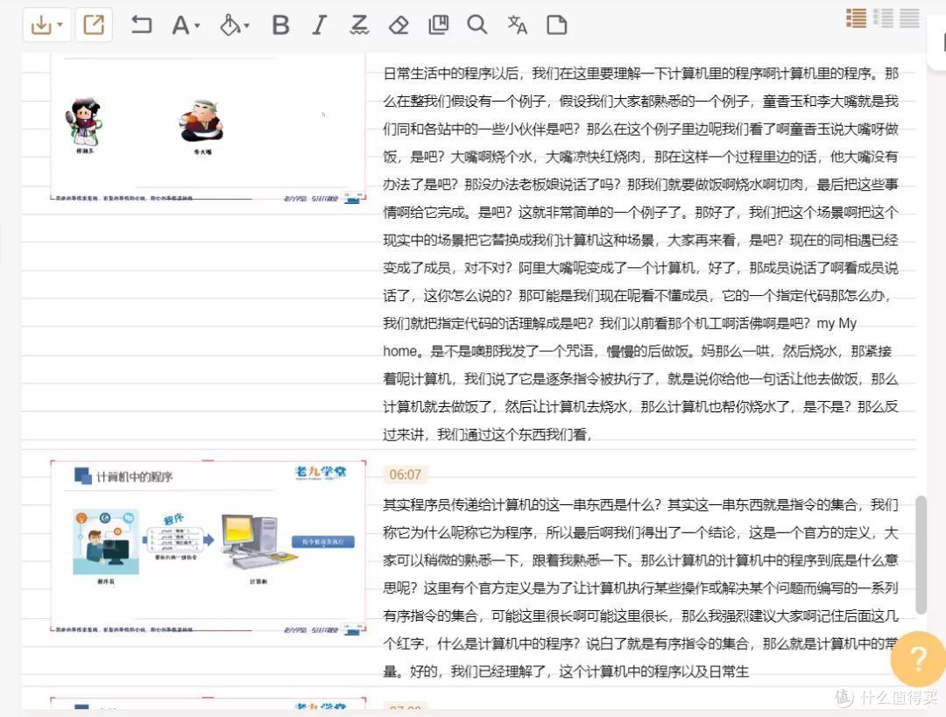Screen dimensions: 946x717
Task: Open the slide thumbnail with two cartoon characters
Action: [x=208, y=129]
